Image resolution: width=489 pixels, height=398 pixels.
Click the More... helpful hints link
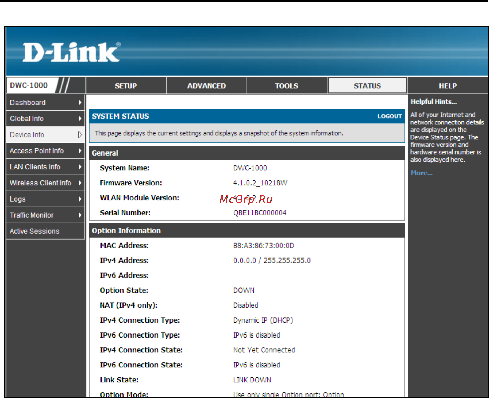[x=421, y=173]
